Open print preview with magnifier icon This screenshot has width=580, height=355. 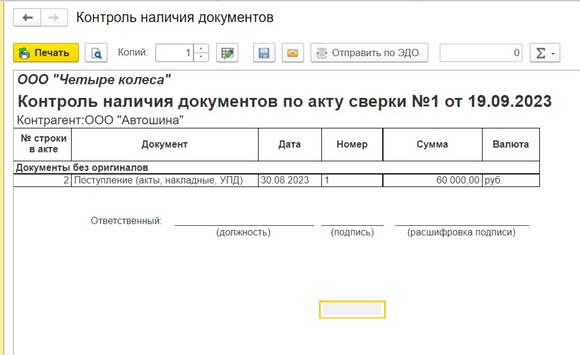point(96,53)
